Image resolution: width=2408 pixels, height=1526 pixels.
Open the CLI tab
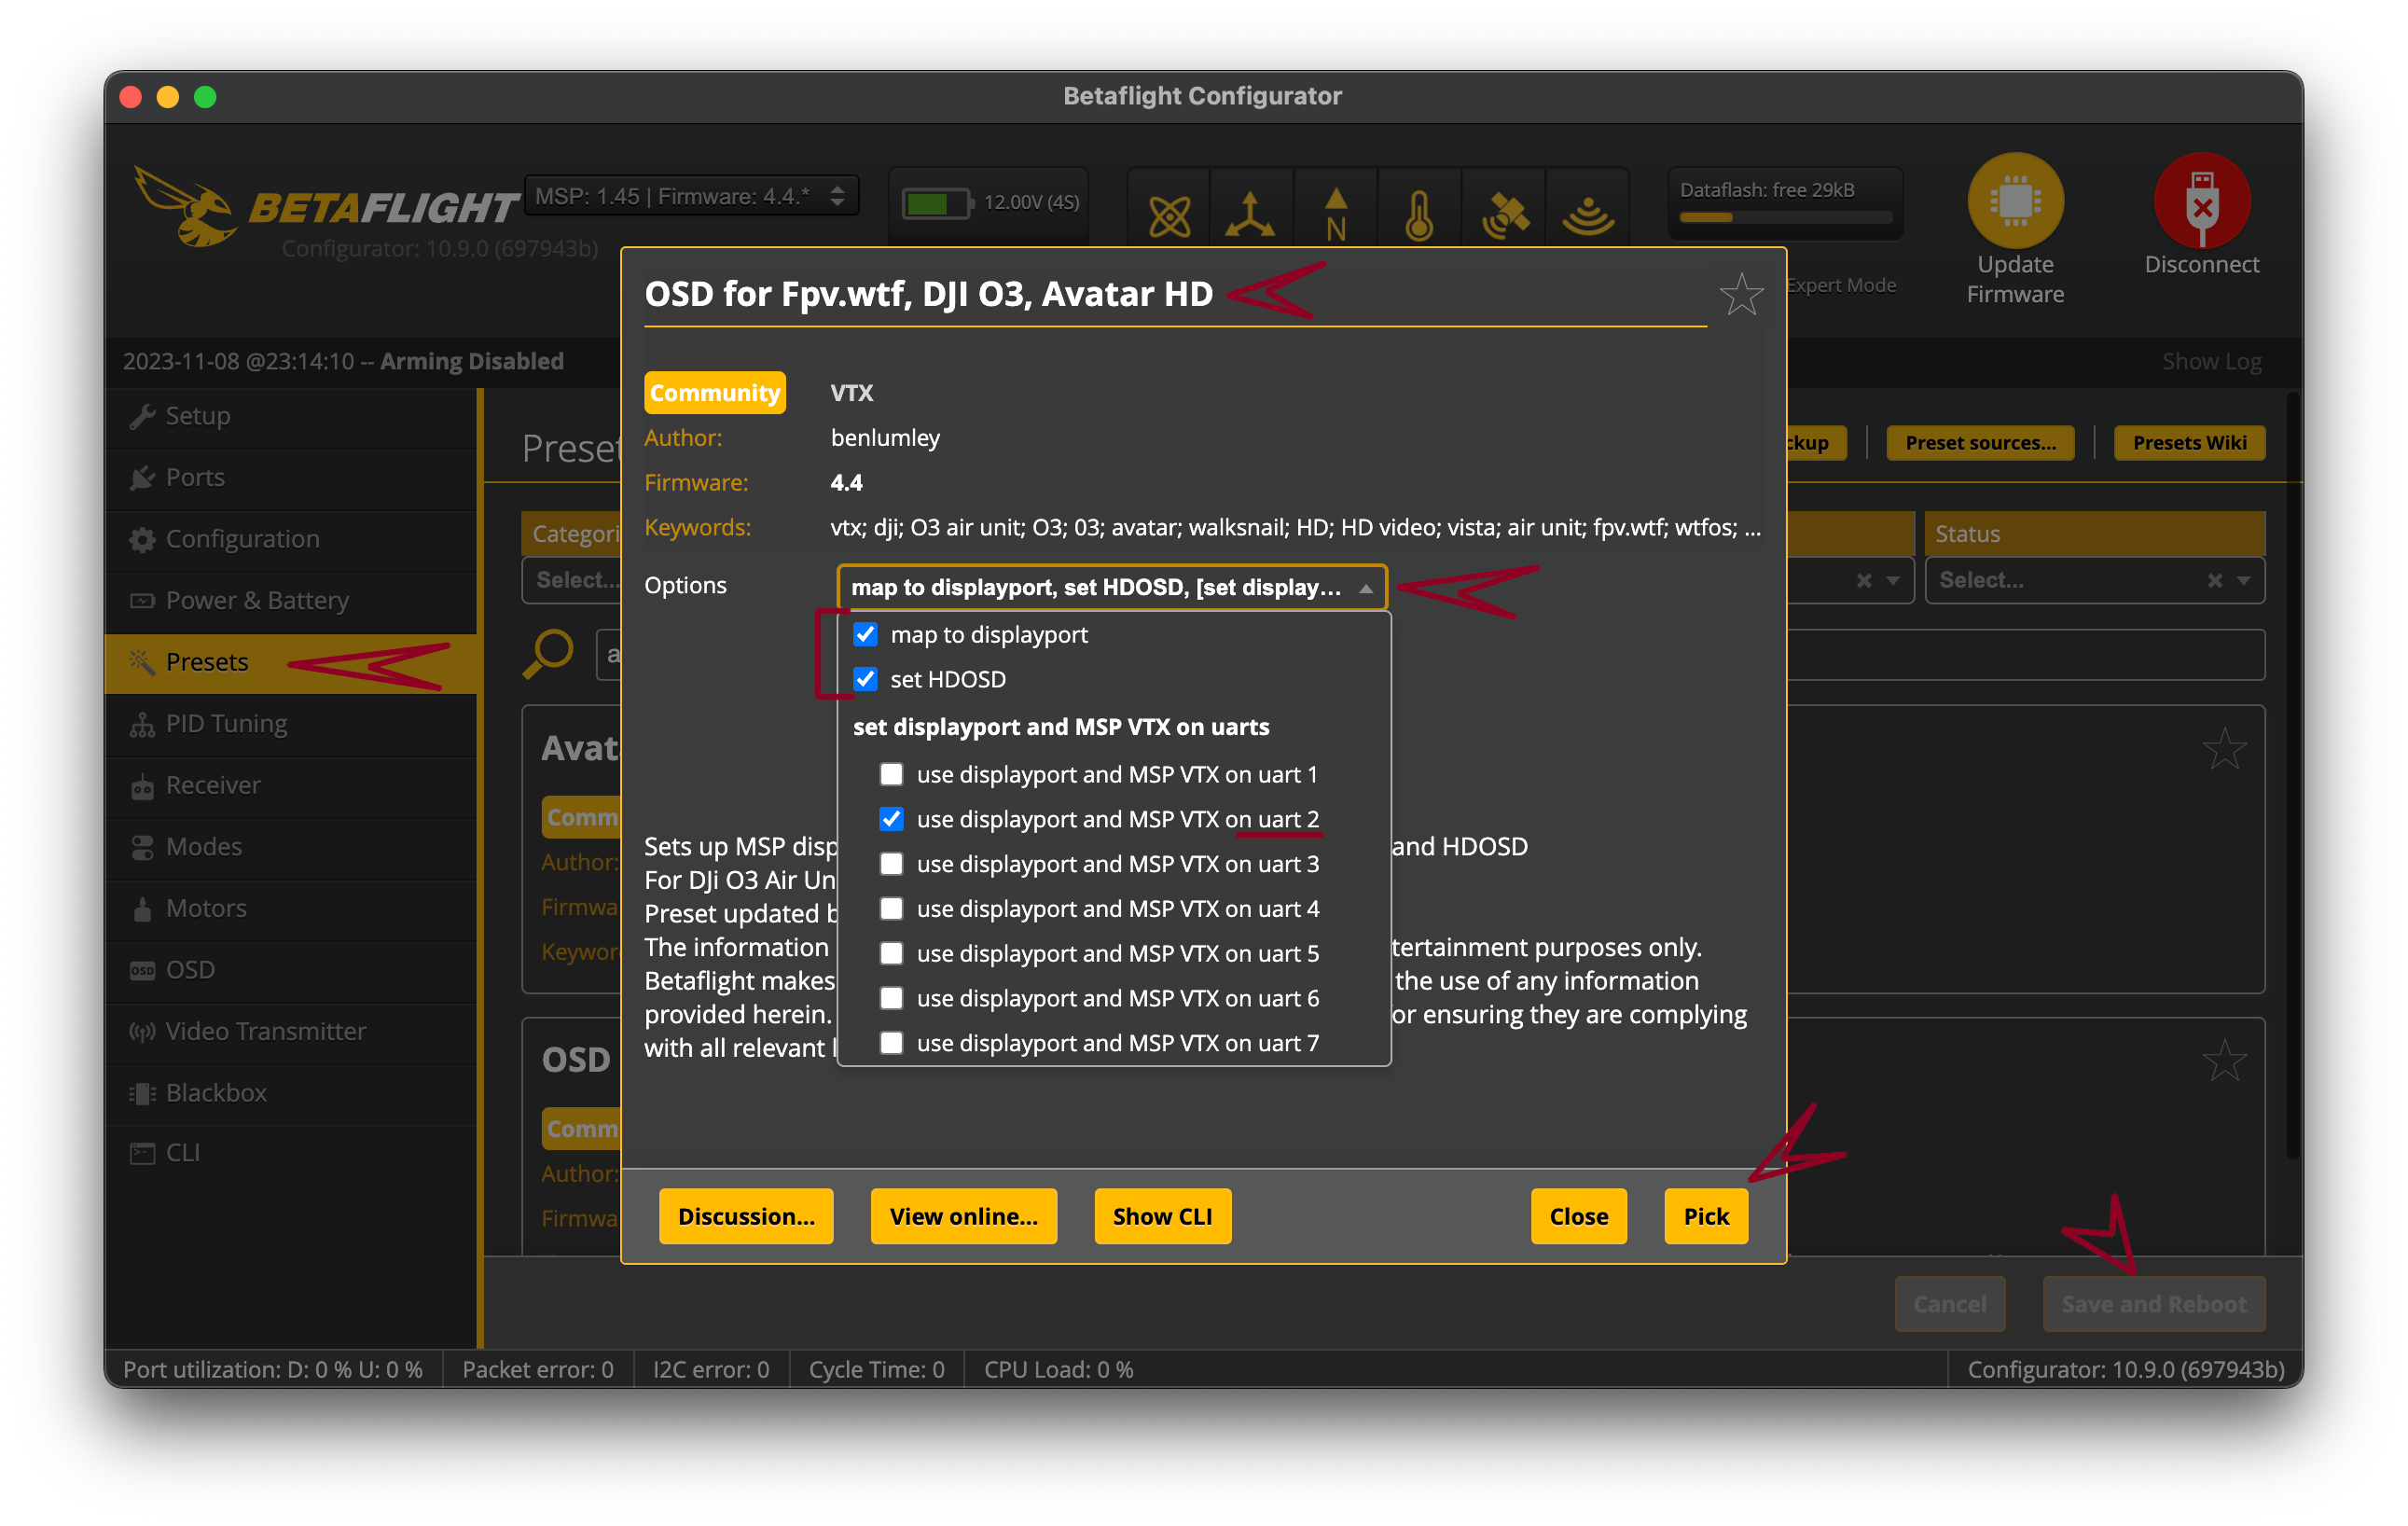[x=290, y=1154]
